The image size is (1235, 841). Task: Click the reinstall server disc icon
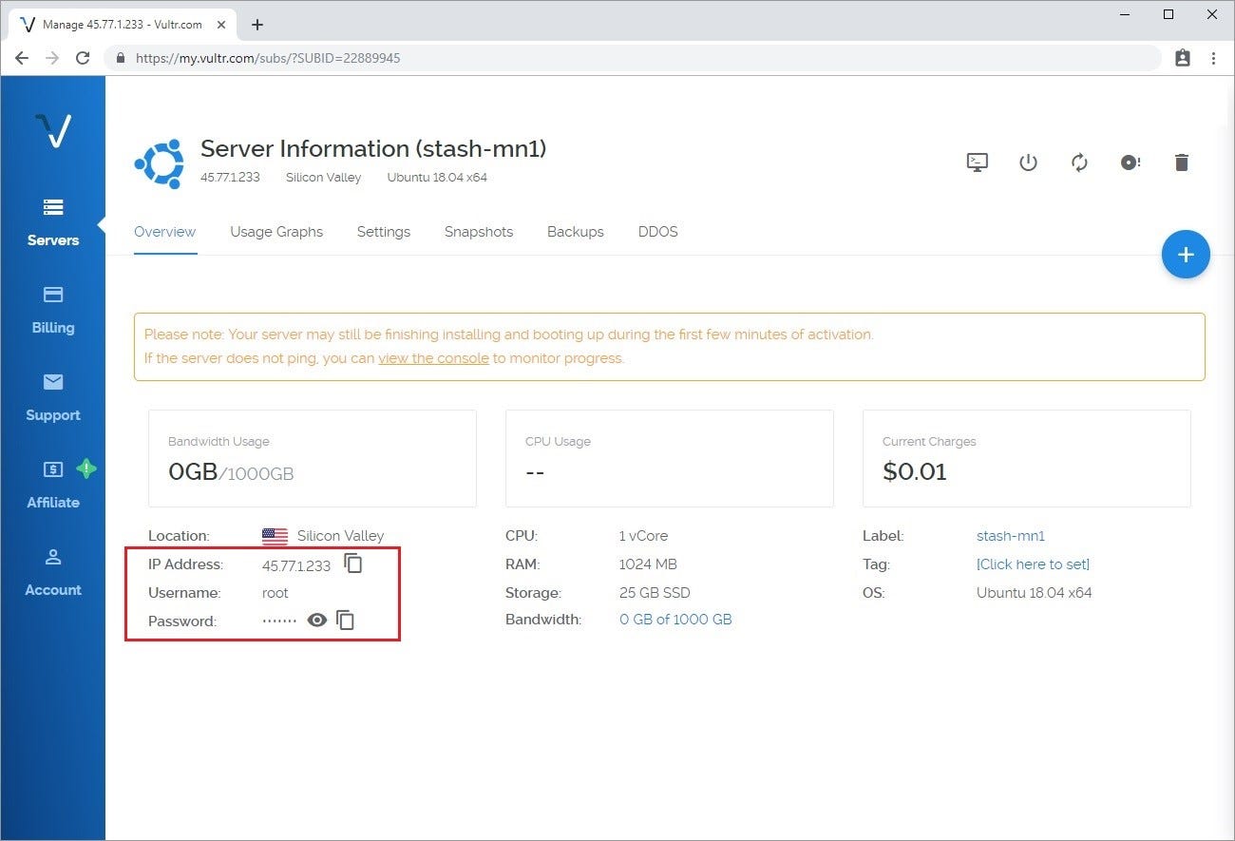click(1130, 162)
